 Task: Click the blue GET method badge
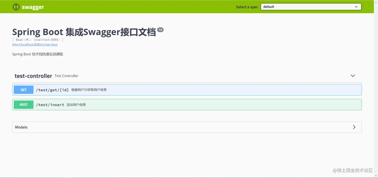click(23, 90)
